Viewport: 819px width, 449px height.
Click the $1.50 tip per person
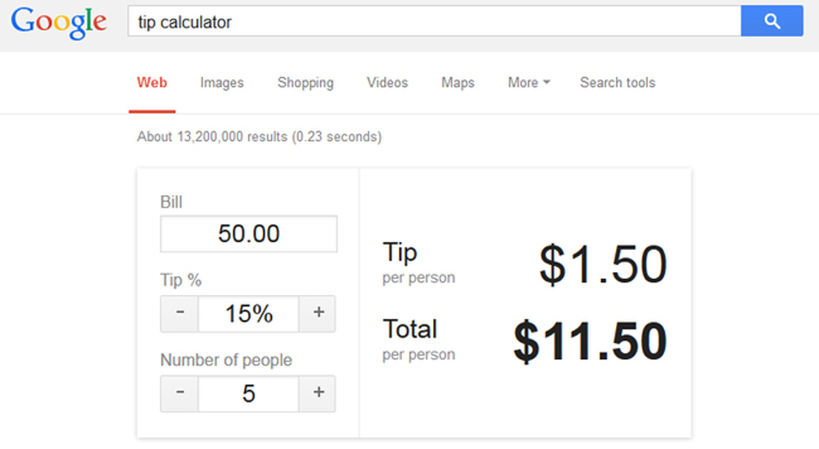coord(604,265)
